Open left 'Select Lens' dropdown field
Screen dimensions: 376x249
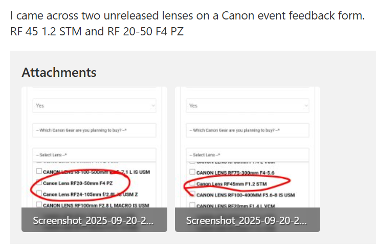[94, 155]
